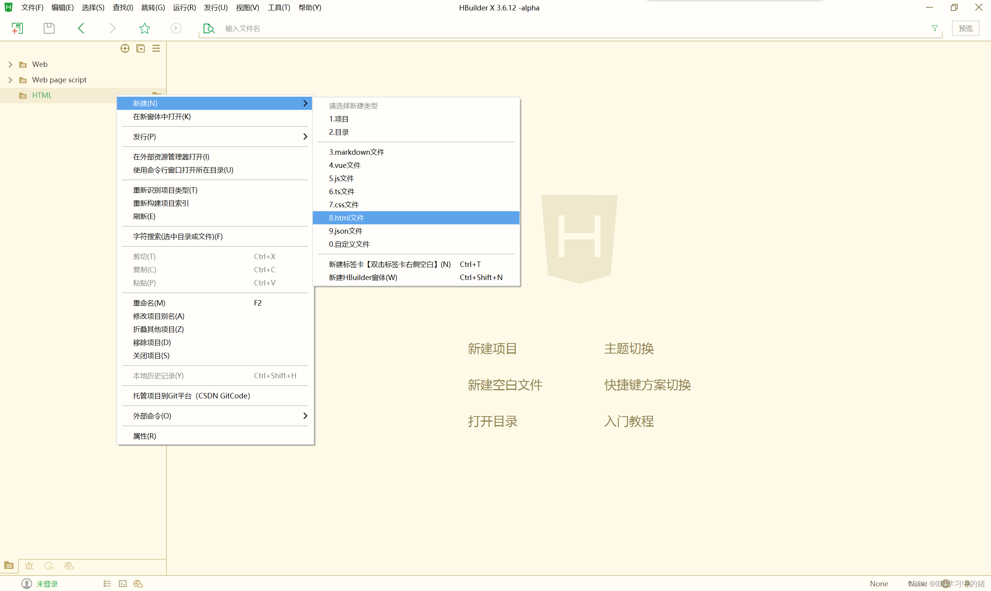991x591 pixels.
Task: Click the HBuilder logo icon in title bar
Action: click(x=9, y=8)
